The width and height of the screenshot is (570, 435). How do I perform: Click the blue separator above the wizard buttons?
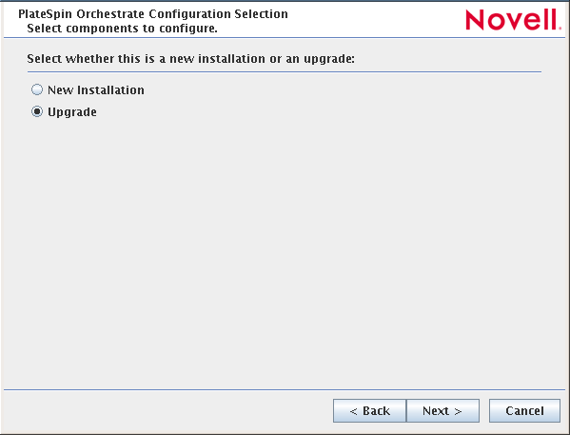tap(285, 390)
